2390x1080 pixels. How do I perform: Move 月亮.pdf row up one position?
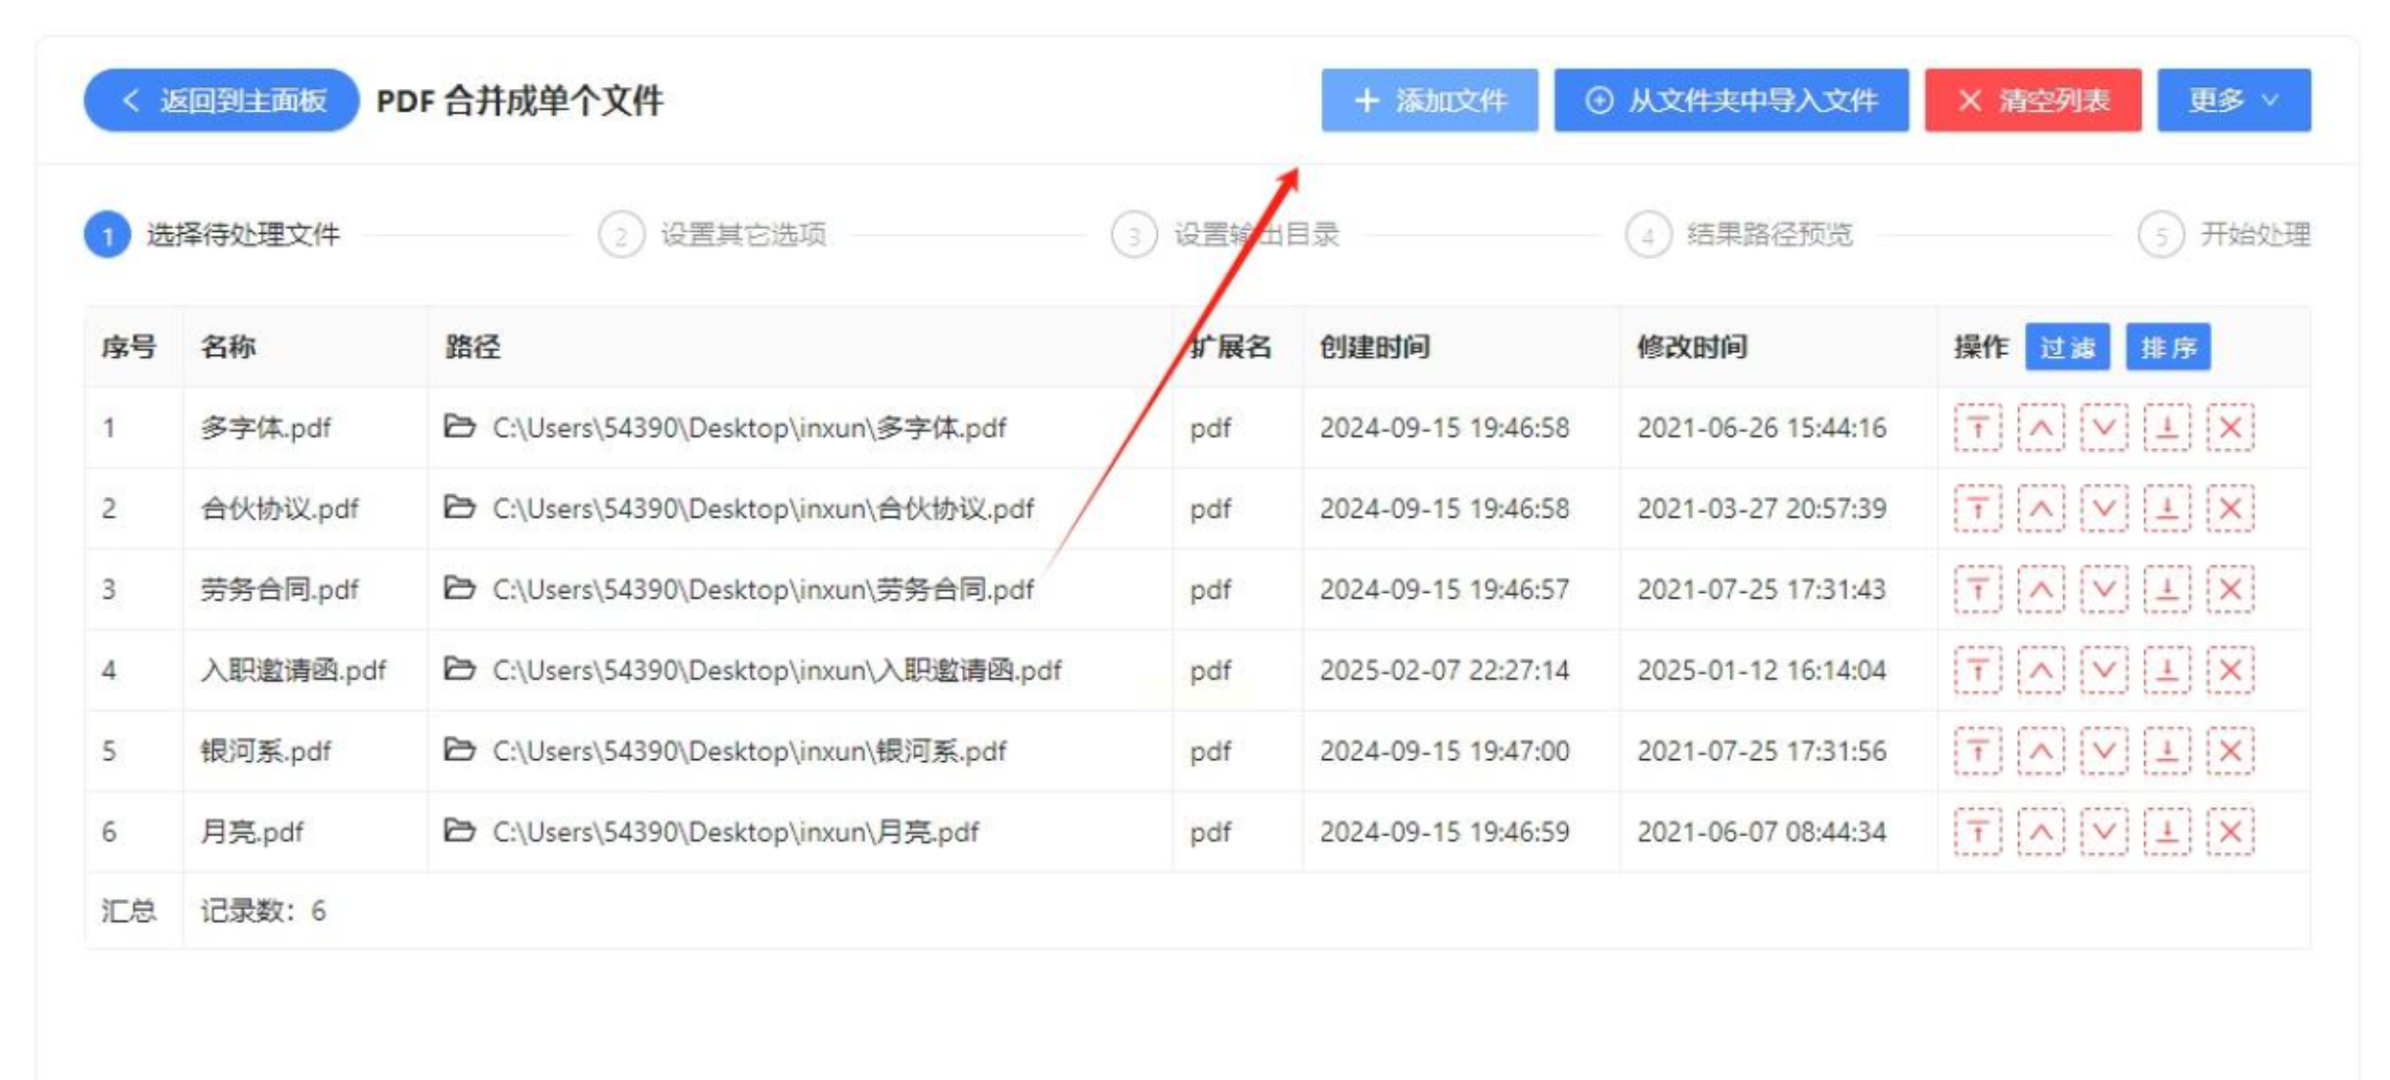click(x=2040, y=832)
